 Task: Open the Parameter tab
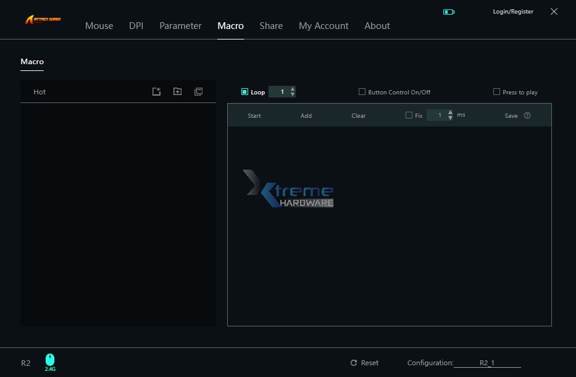(x=180, y=26)
